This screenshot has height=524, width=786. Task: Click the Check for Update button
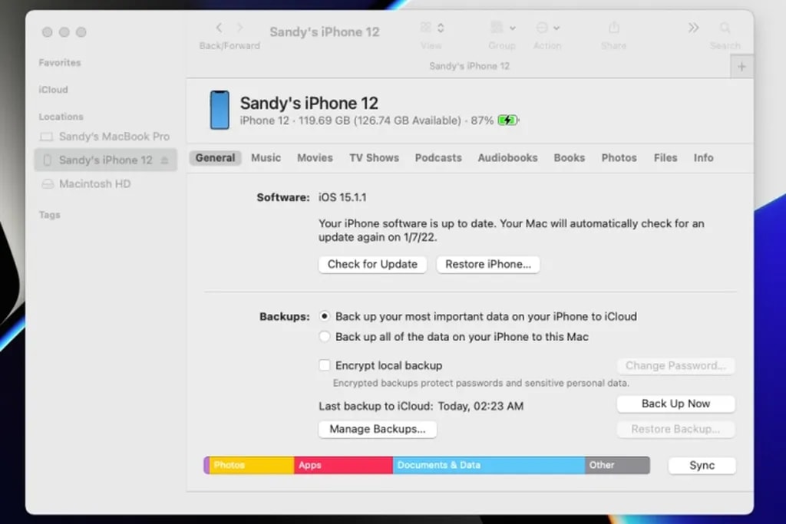tap(372, 264)
